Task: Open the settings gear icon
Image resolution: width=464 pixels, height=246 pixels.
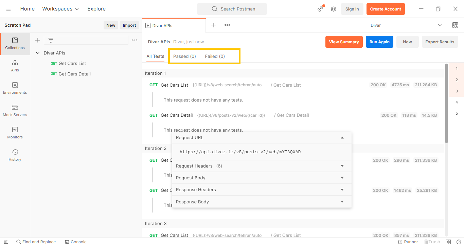Action: [334, 9]
